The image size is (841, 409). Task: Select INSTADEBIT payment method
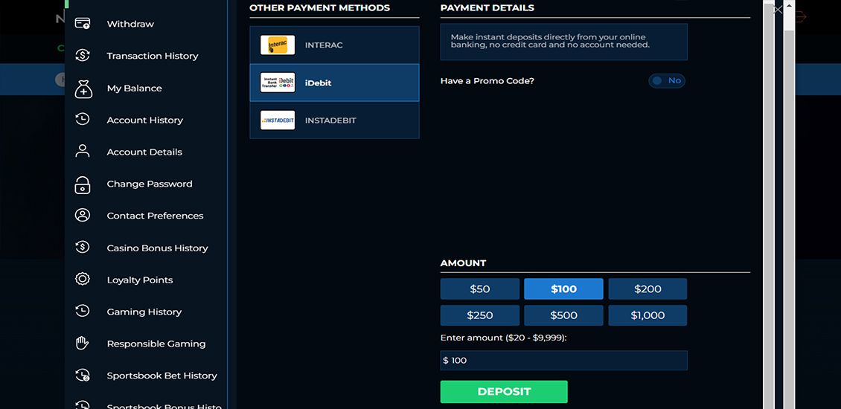pos(334,120)
